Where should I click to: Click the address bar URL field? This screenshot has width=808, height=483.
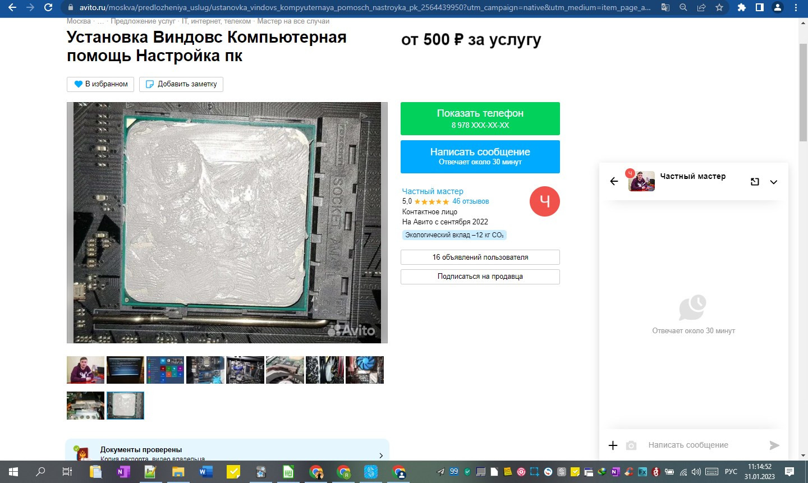[365, 8]
